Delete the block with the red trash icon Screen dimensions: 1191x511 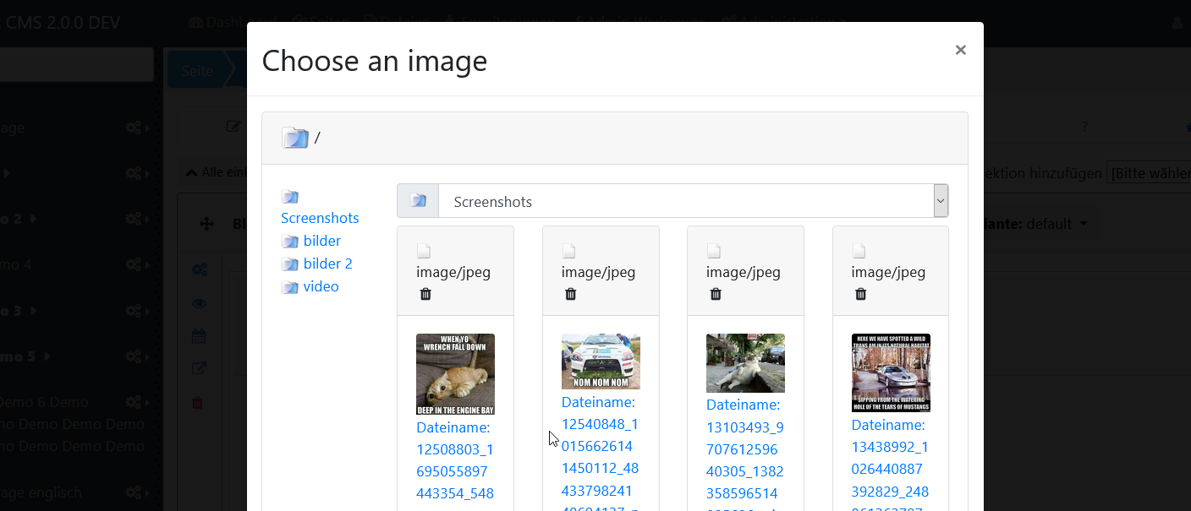click(x=198, y=402)
